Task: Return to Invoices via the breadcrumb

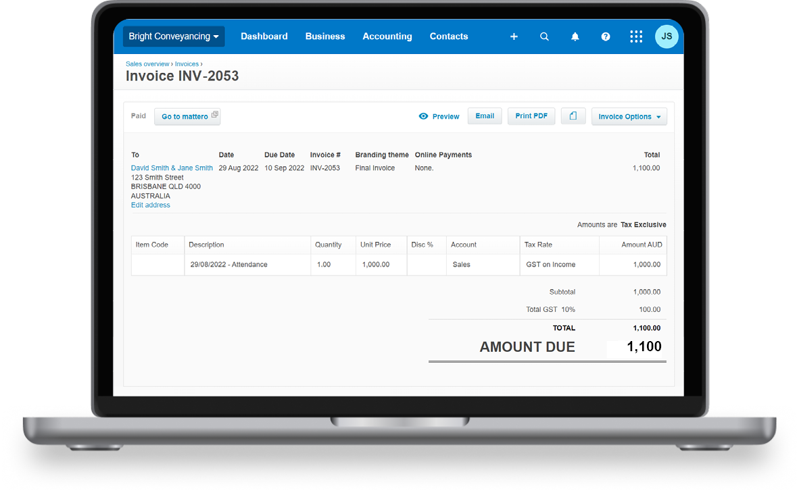Action: [x=187, y=63]
